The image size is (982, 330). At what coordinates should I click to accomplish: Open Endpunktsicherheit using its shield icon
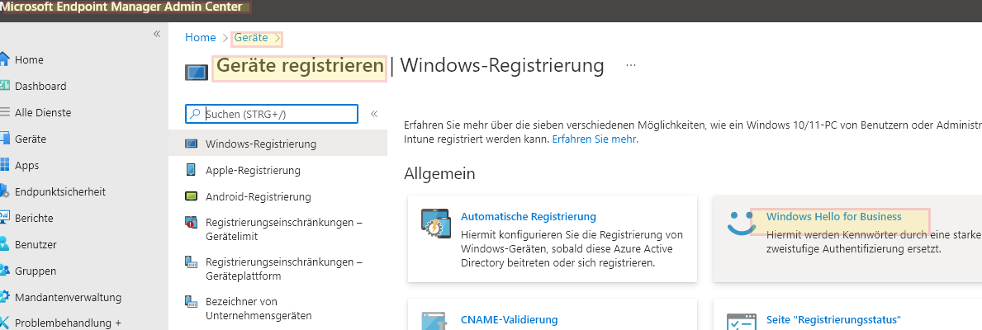4,191
